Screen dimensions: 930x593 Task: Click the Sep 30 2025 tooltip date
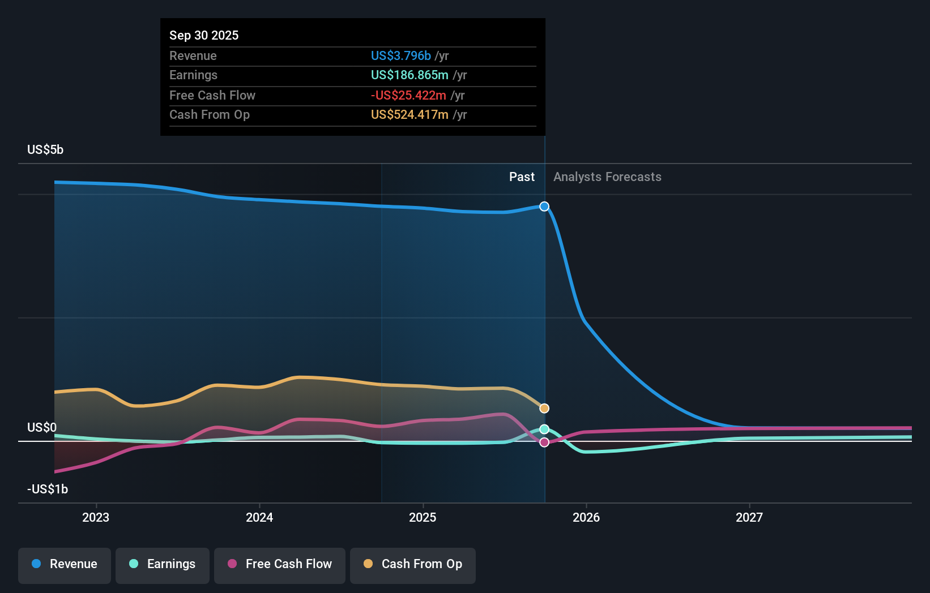pyautogui.click(x=204, y=36)
